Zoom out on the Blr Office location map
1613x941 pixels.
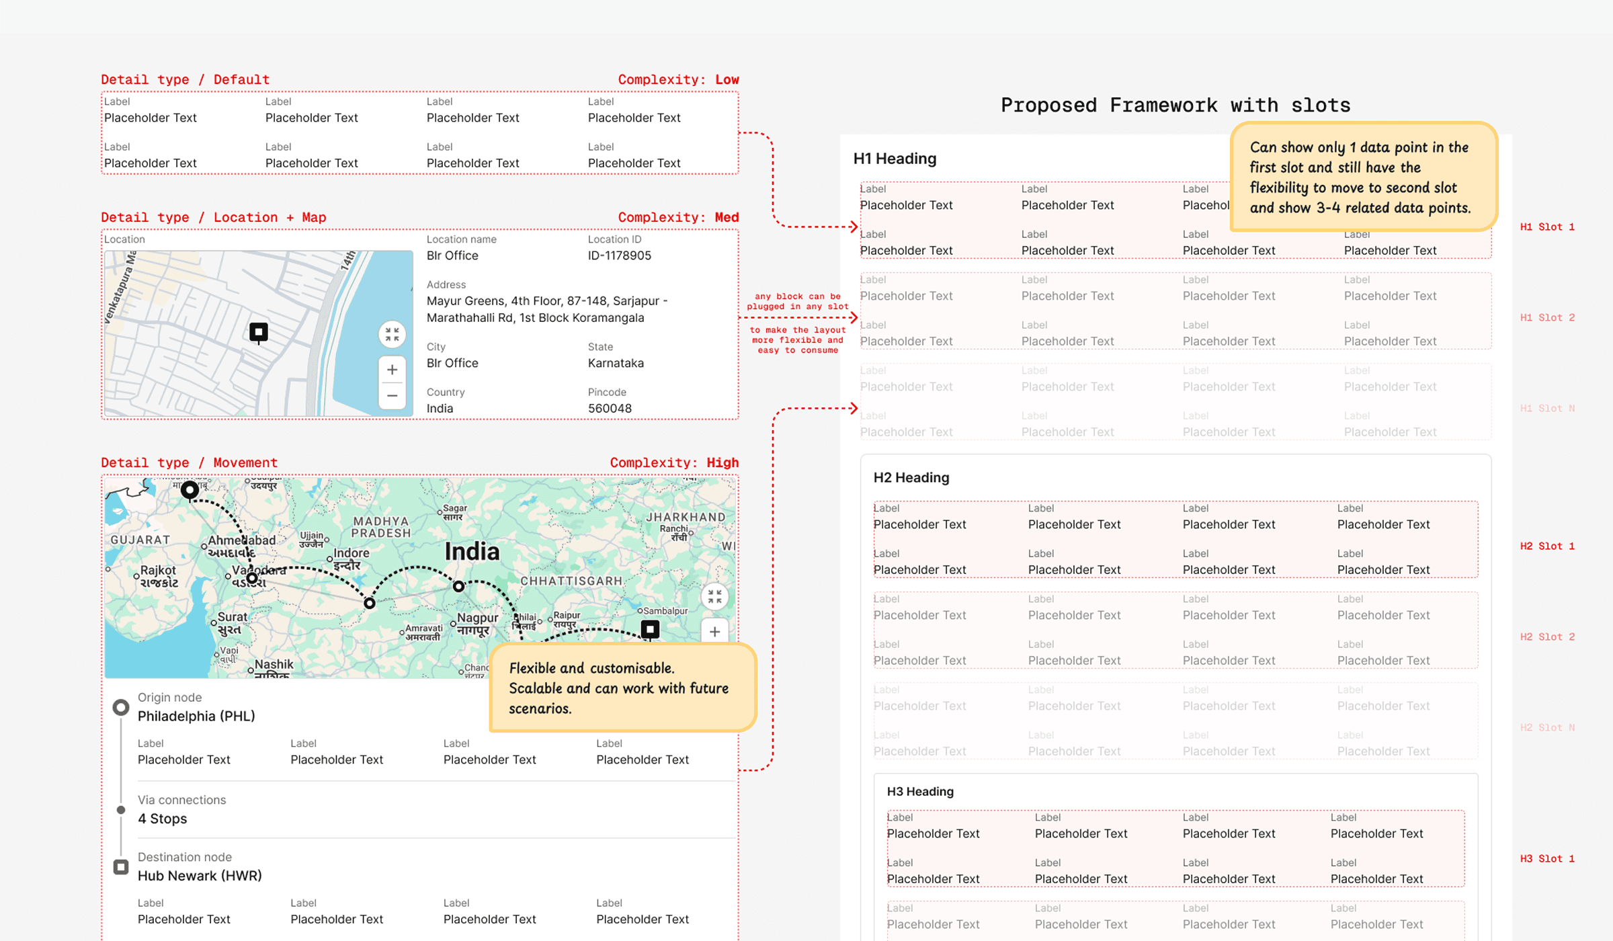point(392,396)
